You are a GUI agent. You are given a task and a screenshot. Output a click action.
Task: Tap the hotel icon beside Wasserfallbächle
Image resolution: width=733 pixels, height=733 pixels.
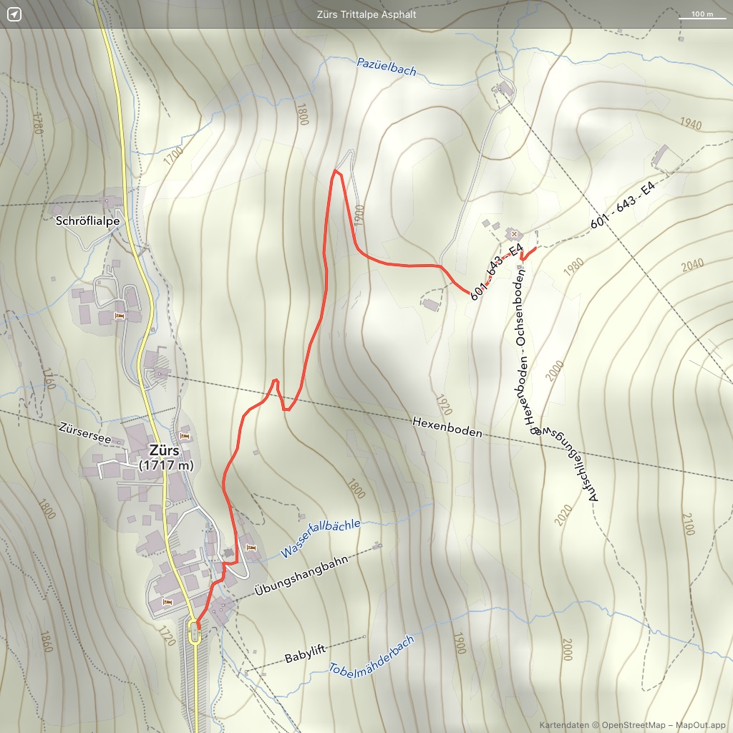pyautogui.click(x=251, y=548)
